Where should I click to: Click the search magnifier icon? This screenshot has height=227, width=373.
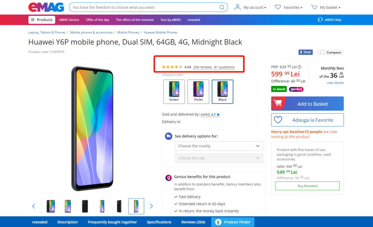pos(222,7)
